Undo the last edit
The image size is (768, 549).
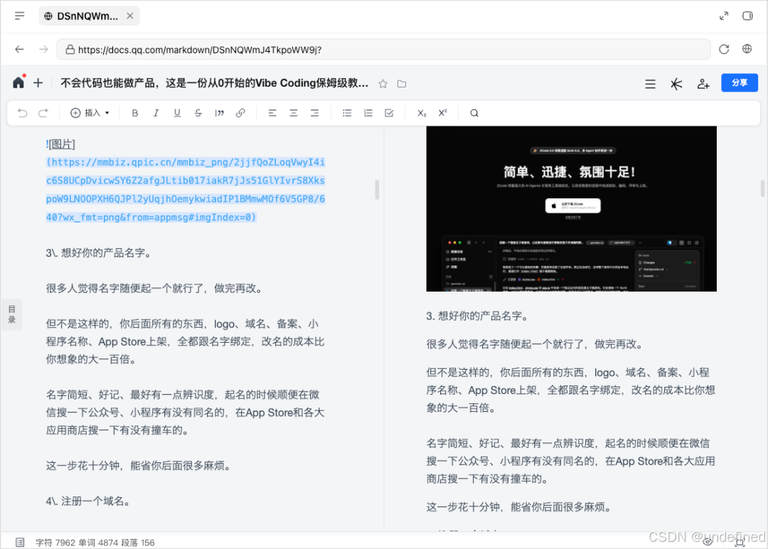pyautogui.click(x=23, y=113)
